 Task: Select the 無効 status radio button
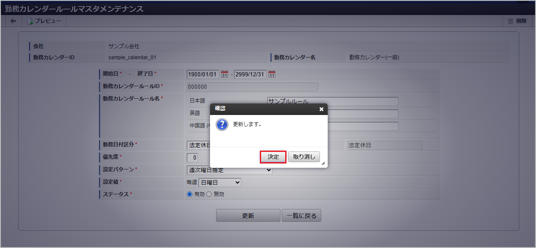tap(209, 194)
